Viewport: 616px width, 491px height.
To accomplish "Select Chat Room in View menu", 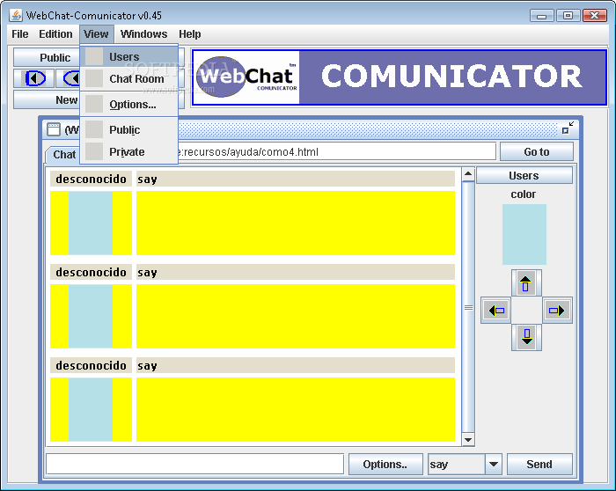I will (129, 78).
